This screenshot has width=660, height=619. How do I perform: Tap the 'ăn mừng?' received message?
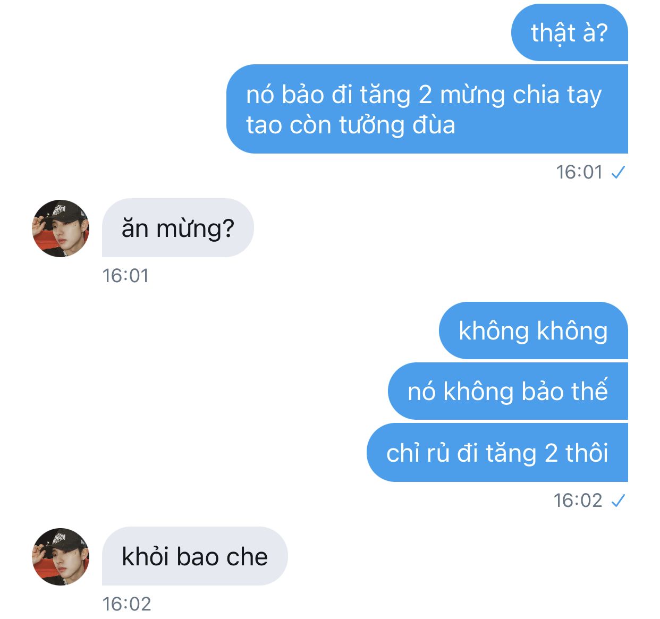click(x=178, y=228)
